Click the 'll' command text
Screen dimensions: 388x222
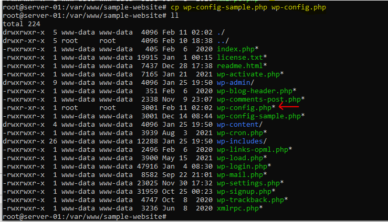point(174,16)
